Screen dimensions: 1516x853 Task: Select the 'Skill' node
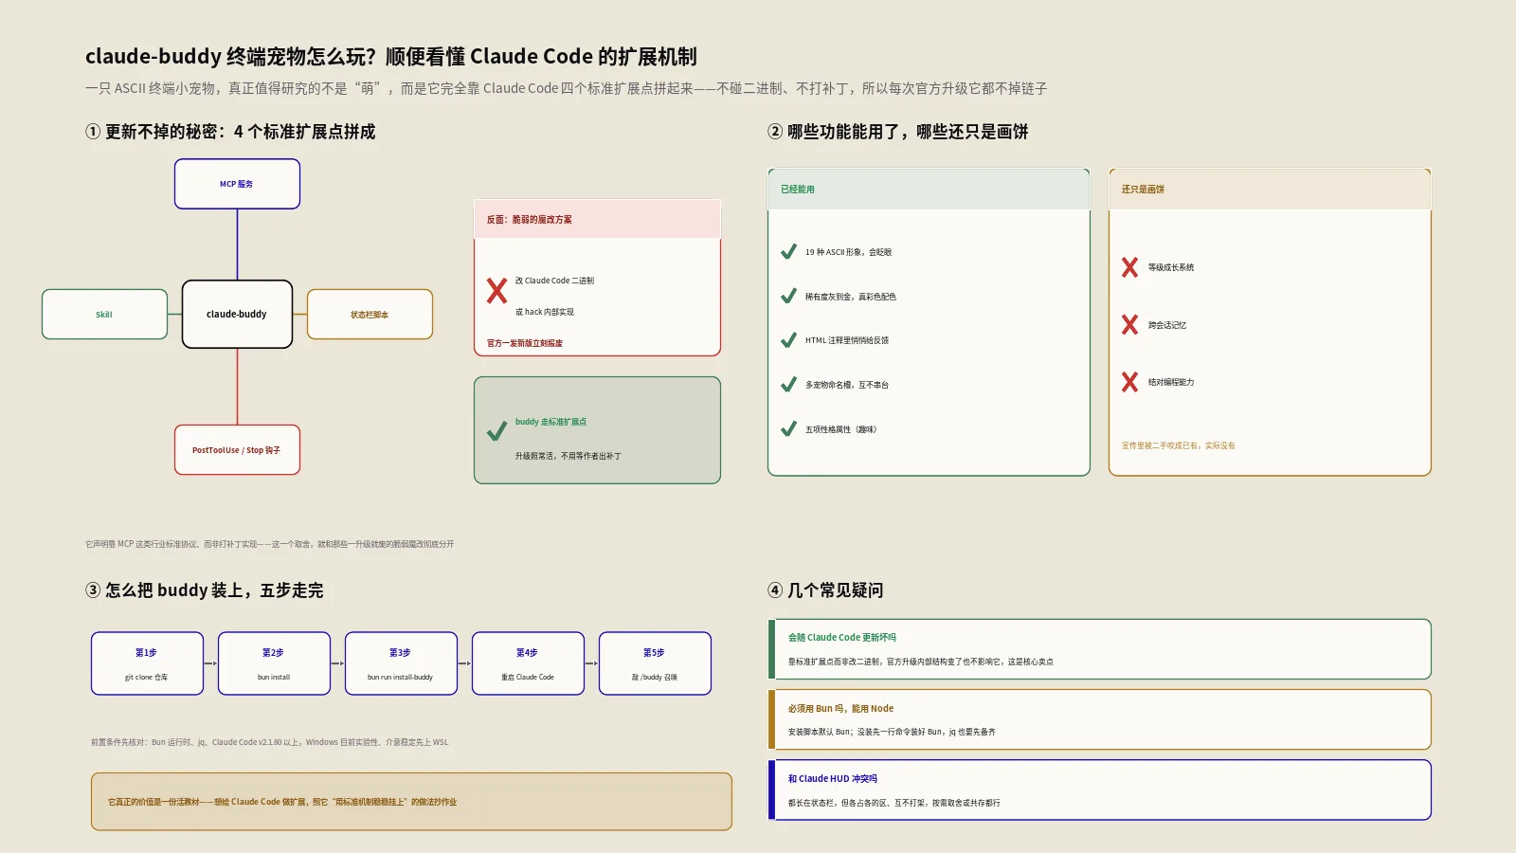104,314
